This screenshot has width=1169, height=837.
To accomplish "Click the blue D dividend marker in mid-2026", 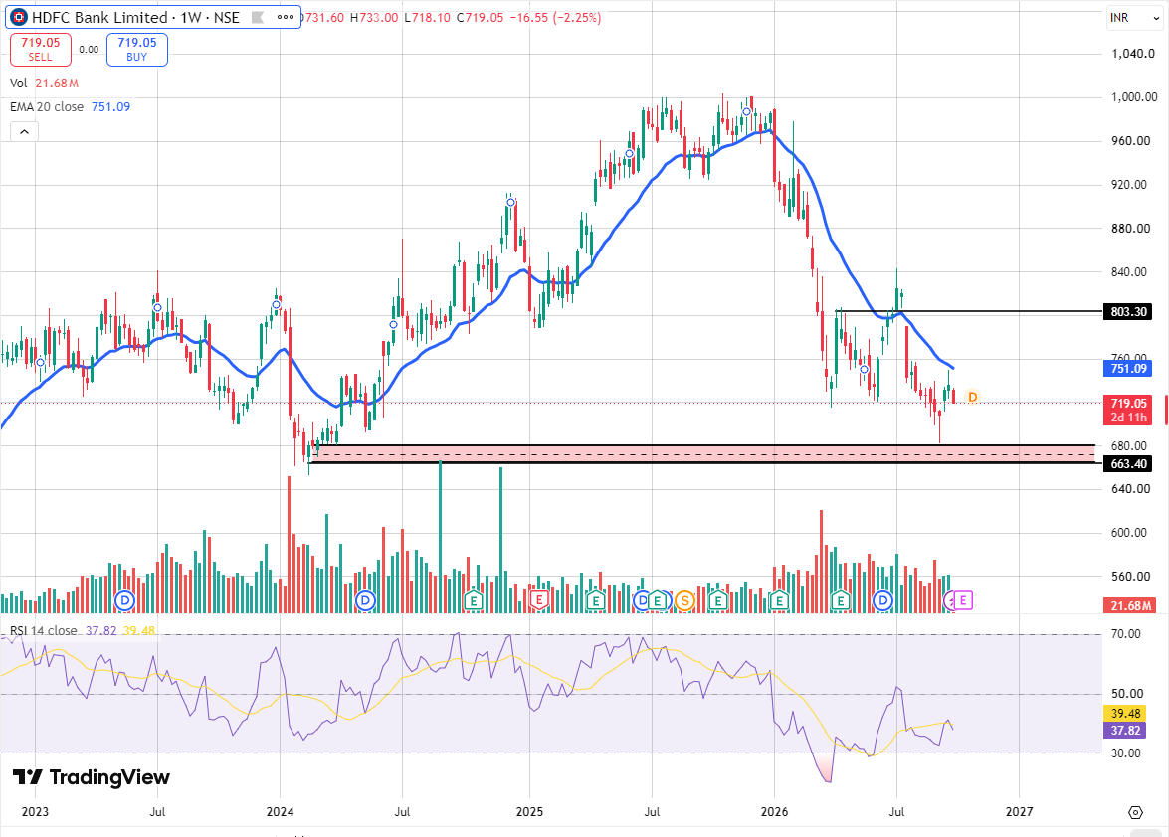I will point(883,600).
